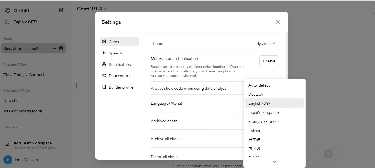Choose Español (España) language

pos(275,112)
